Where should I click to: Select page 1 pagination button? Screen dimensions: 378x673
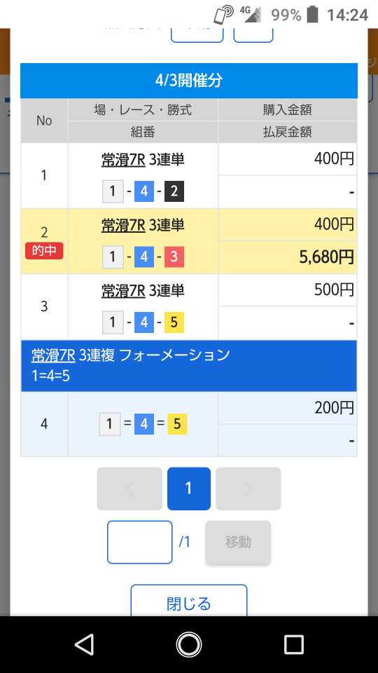188,489
